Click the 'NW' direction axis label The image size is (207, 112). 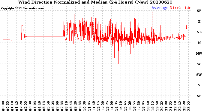point(199,53)
